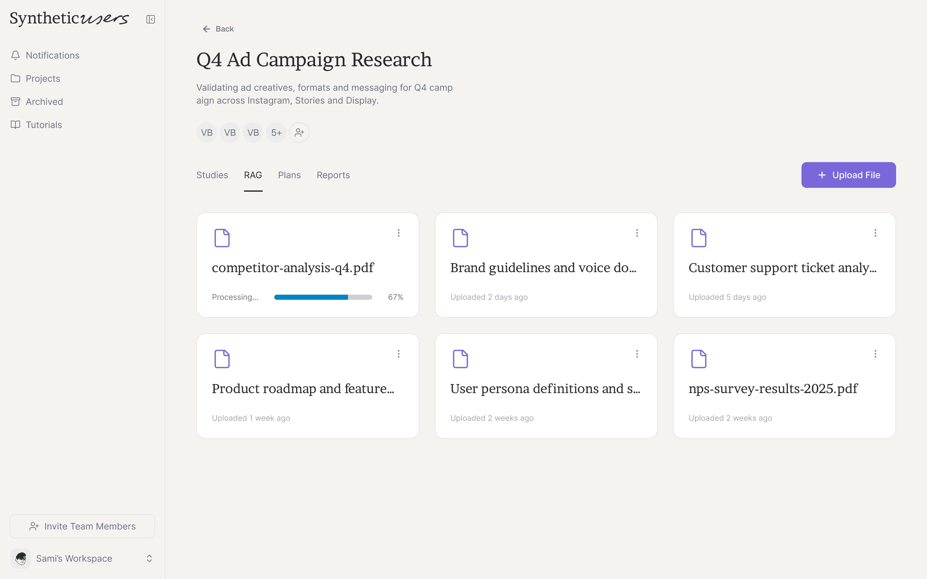Click the processing progress bar at 67%
The height and width of the screenshot is (579, 927).
coord(323,297)
